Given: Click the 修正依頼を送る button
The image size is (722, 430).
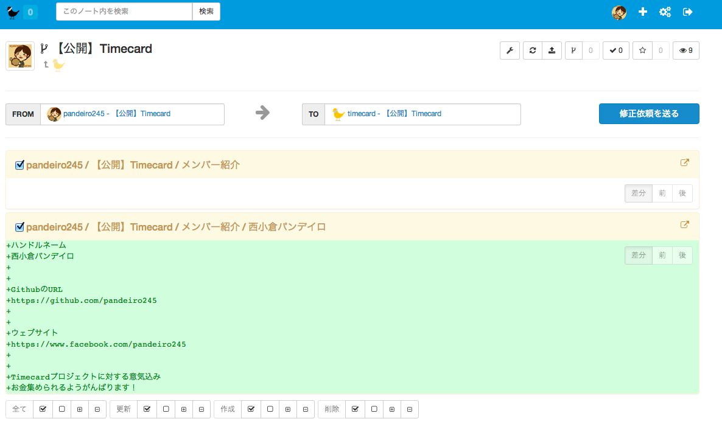Looking at the screenshot, I should tap(649, 114).
